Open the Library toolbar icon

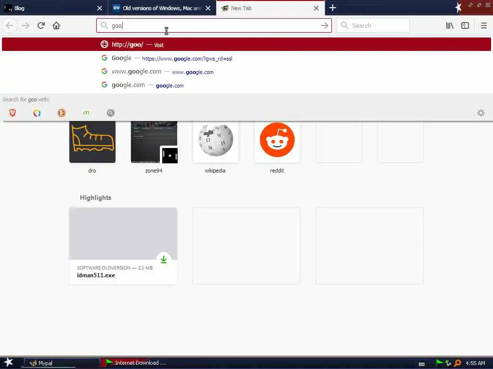pyautogui.click(x=450, y=25)
